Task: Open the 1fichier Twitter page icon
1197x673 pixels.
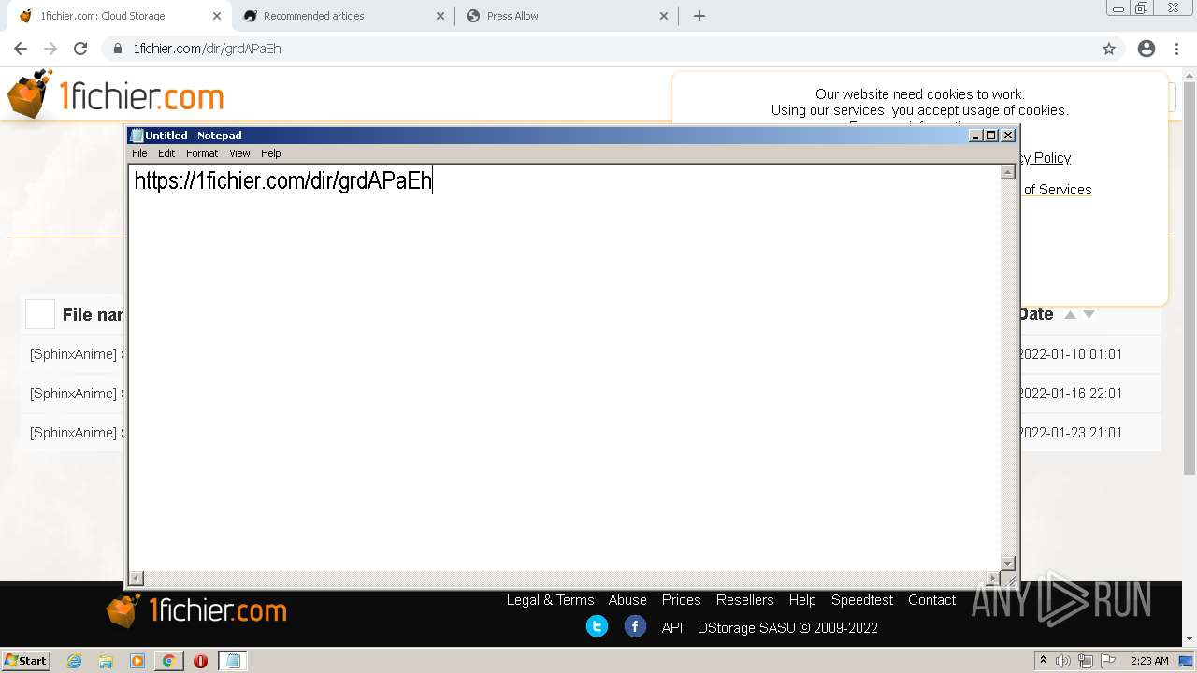Action: pos(597,626)
